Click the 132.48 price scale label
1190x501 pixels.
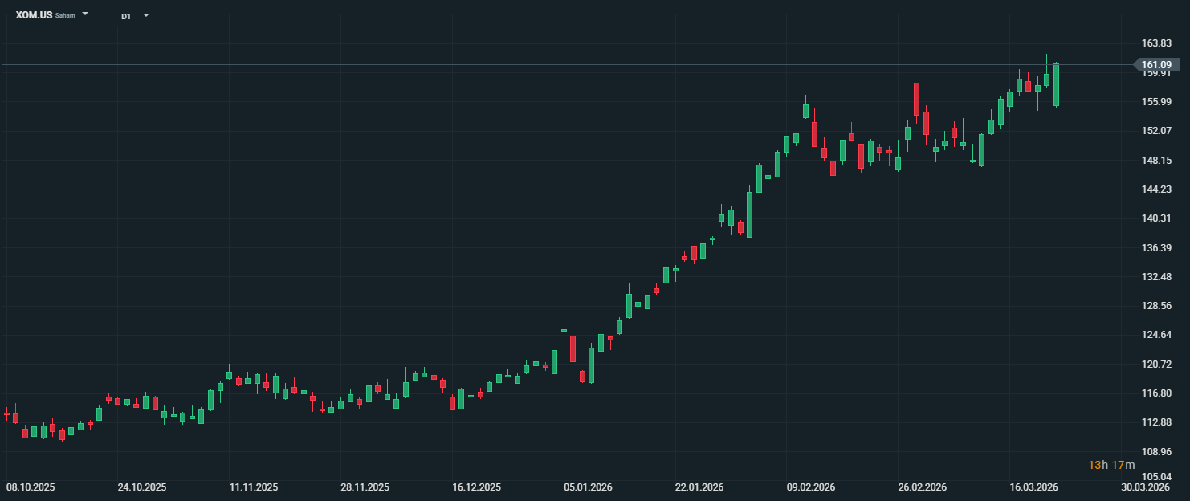1156,277
